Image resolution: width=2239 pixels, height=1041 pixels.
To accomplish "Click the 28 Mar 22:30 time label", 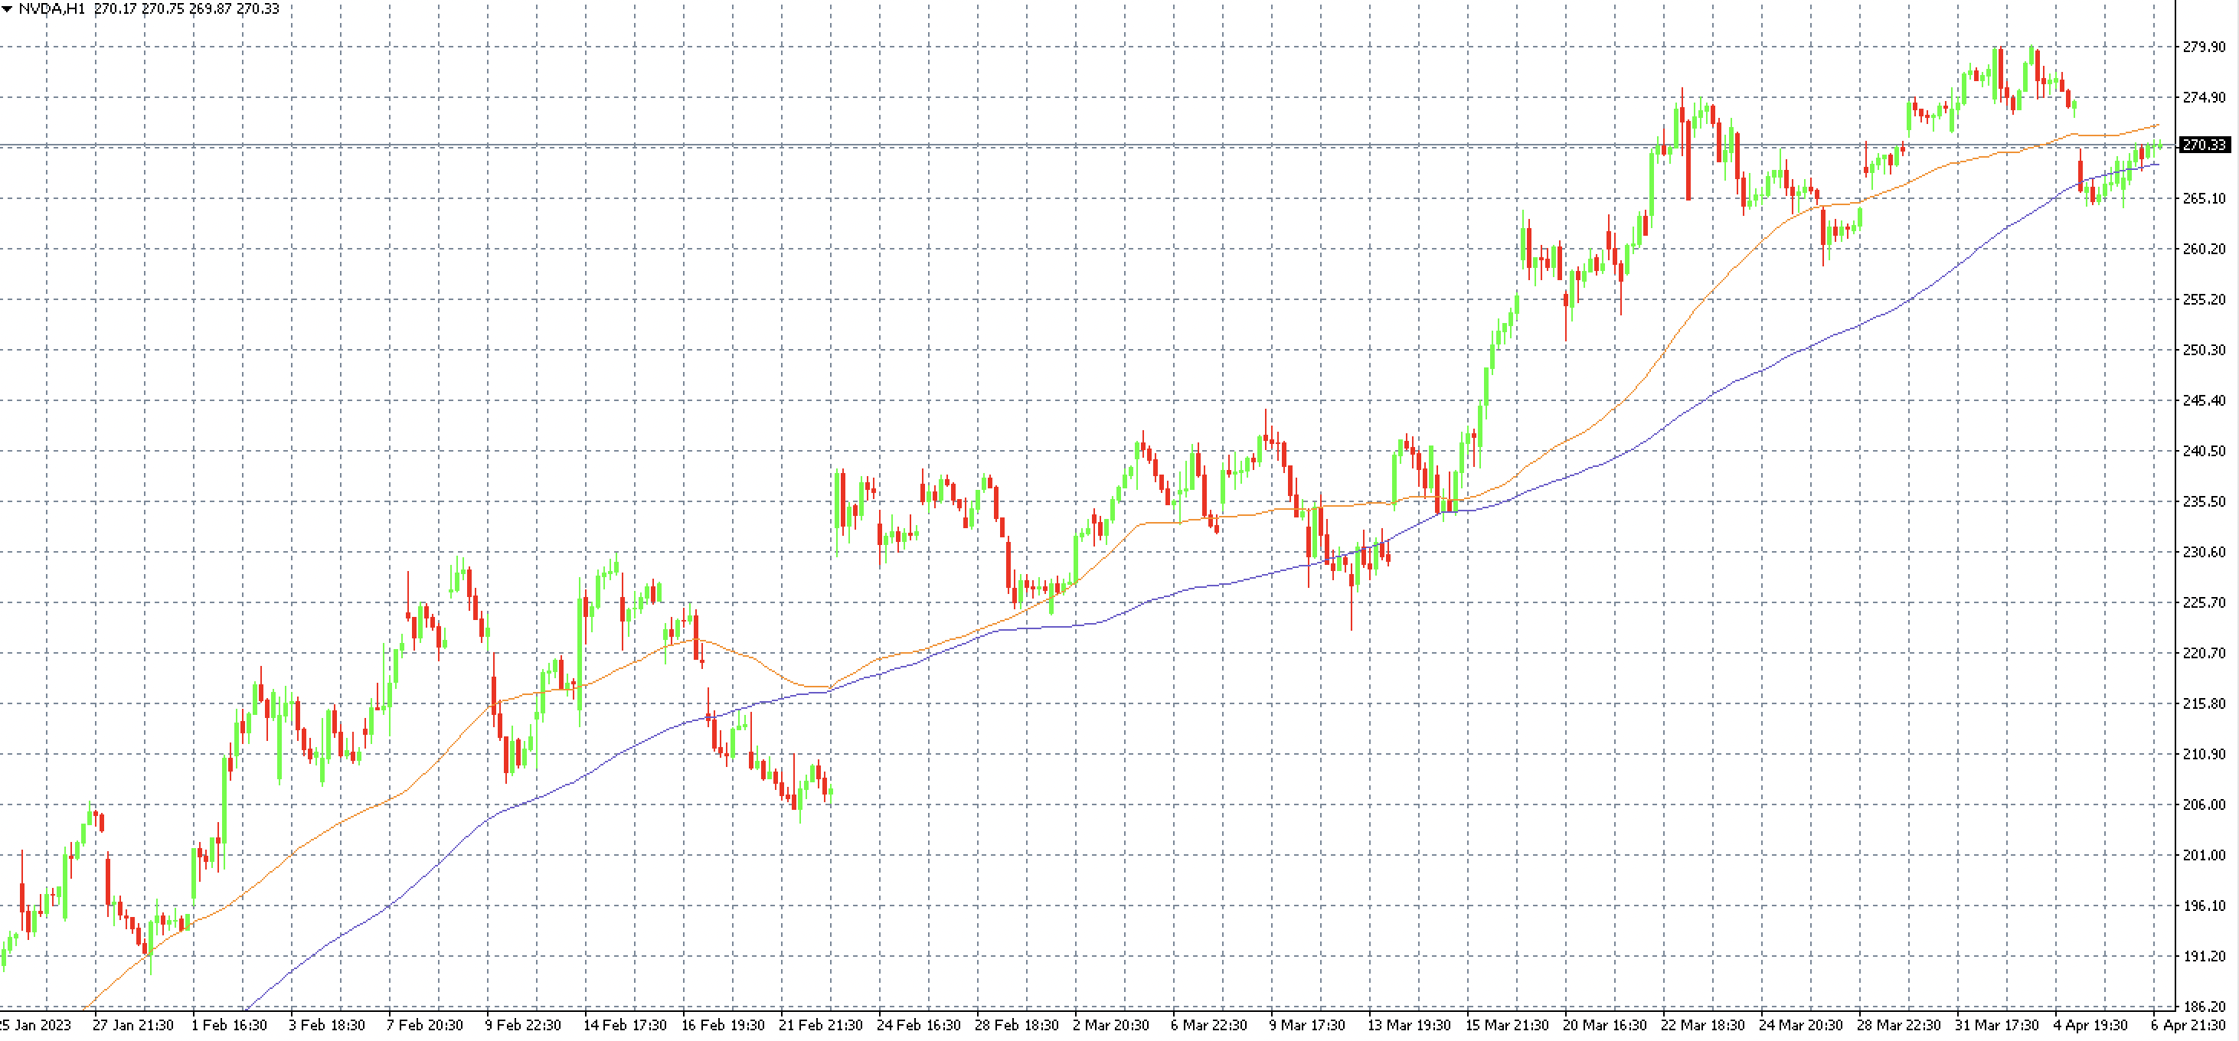I will point(1899,1026).
